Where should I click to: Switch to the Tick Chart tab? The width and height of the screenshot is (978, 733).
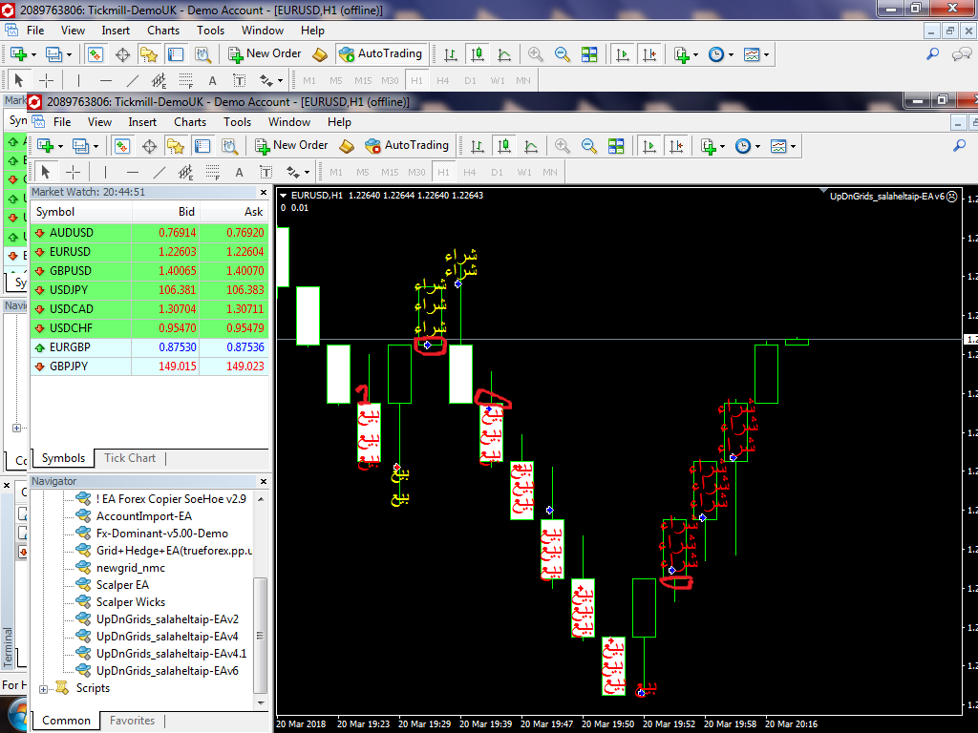pos(130,458)
